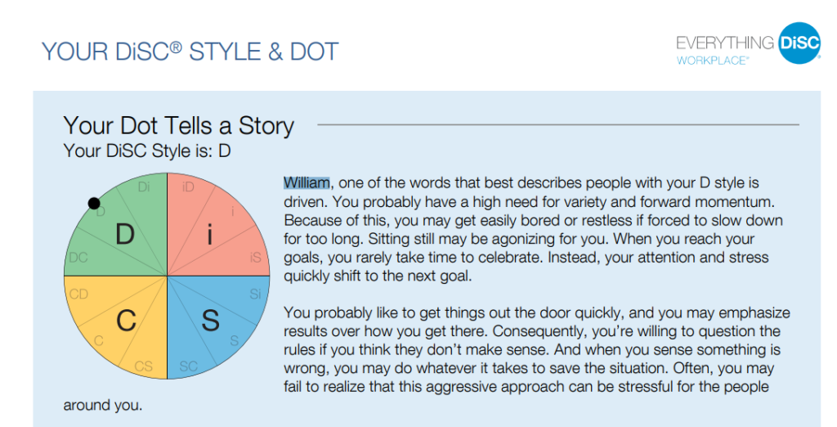The height and width of the screenshot is (427, 837).
Task: Select the large D letter in green quadrant
Action: [124, 236]
